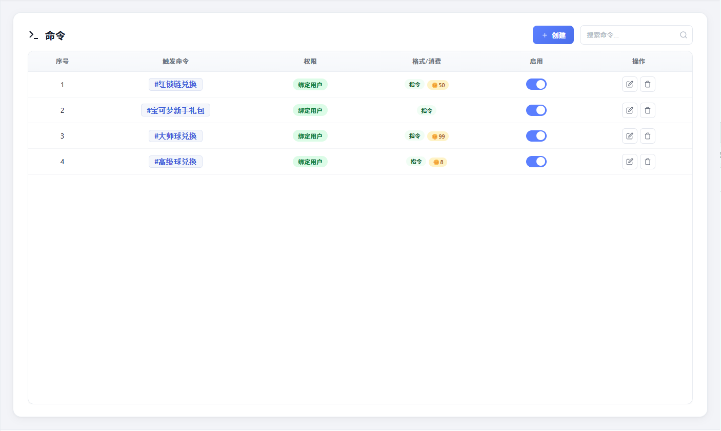721x431 pixels.
Task: Click the 触发命令 column header
Action: 175,61
